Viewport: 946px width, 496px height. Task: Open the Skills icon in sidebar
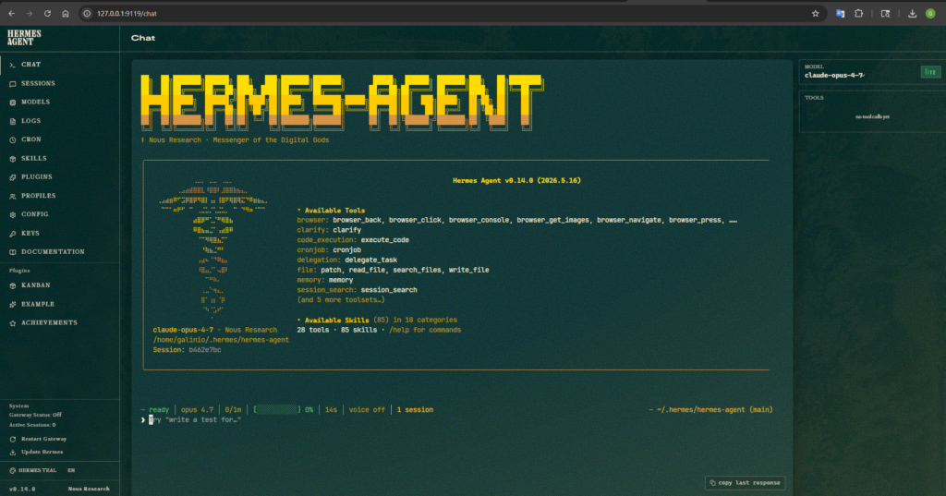(x=13, y=159)
